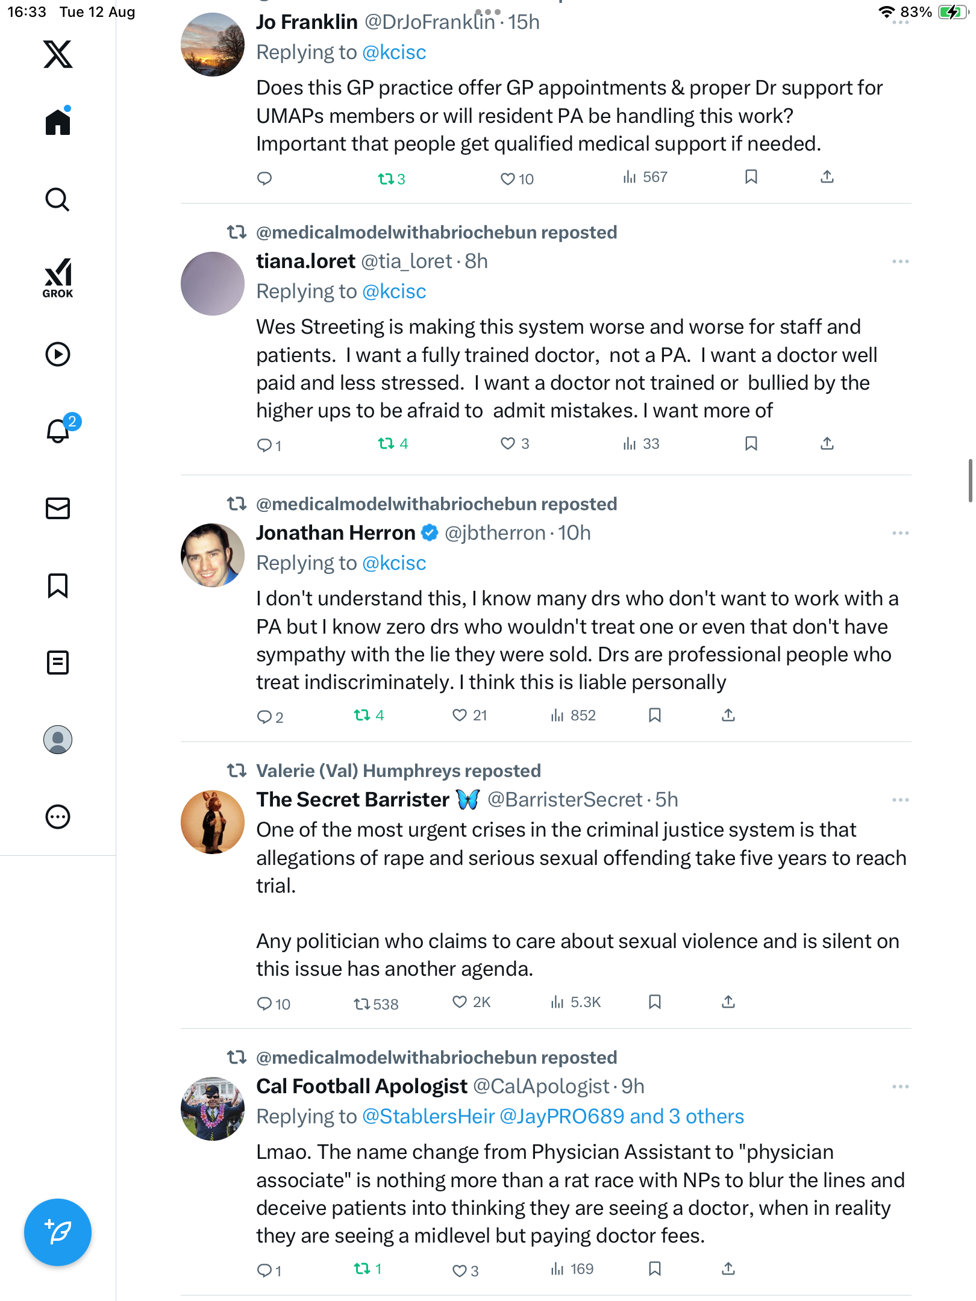Open Jonathan Herron's profile picture

coord(213,555)
